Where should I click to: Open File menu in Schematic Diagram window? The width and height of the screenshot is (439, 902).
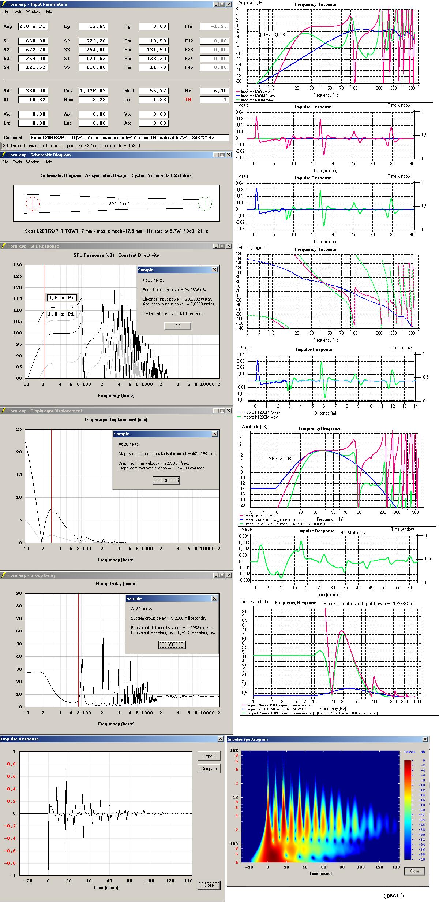(x=5, y=162)
